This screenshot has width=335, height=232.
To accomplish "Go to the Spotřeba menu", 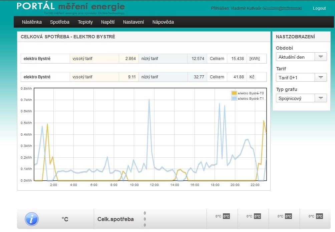I will coord(60,22).
